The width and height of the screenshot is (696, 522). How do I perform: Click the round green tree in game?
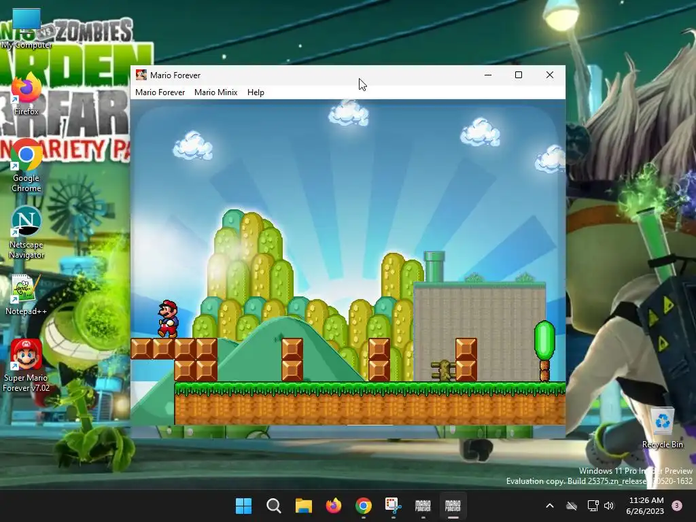(x=544, y=351)
